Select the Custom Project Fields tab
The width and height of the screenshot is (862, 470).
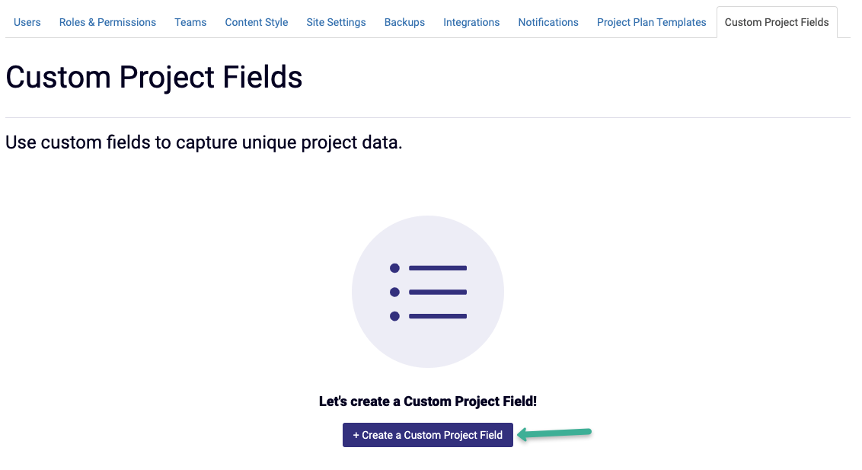777,23
